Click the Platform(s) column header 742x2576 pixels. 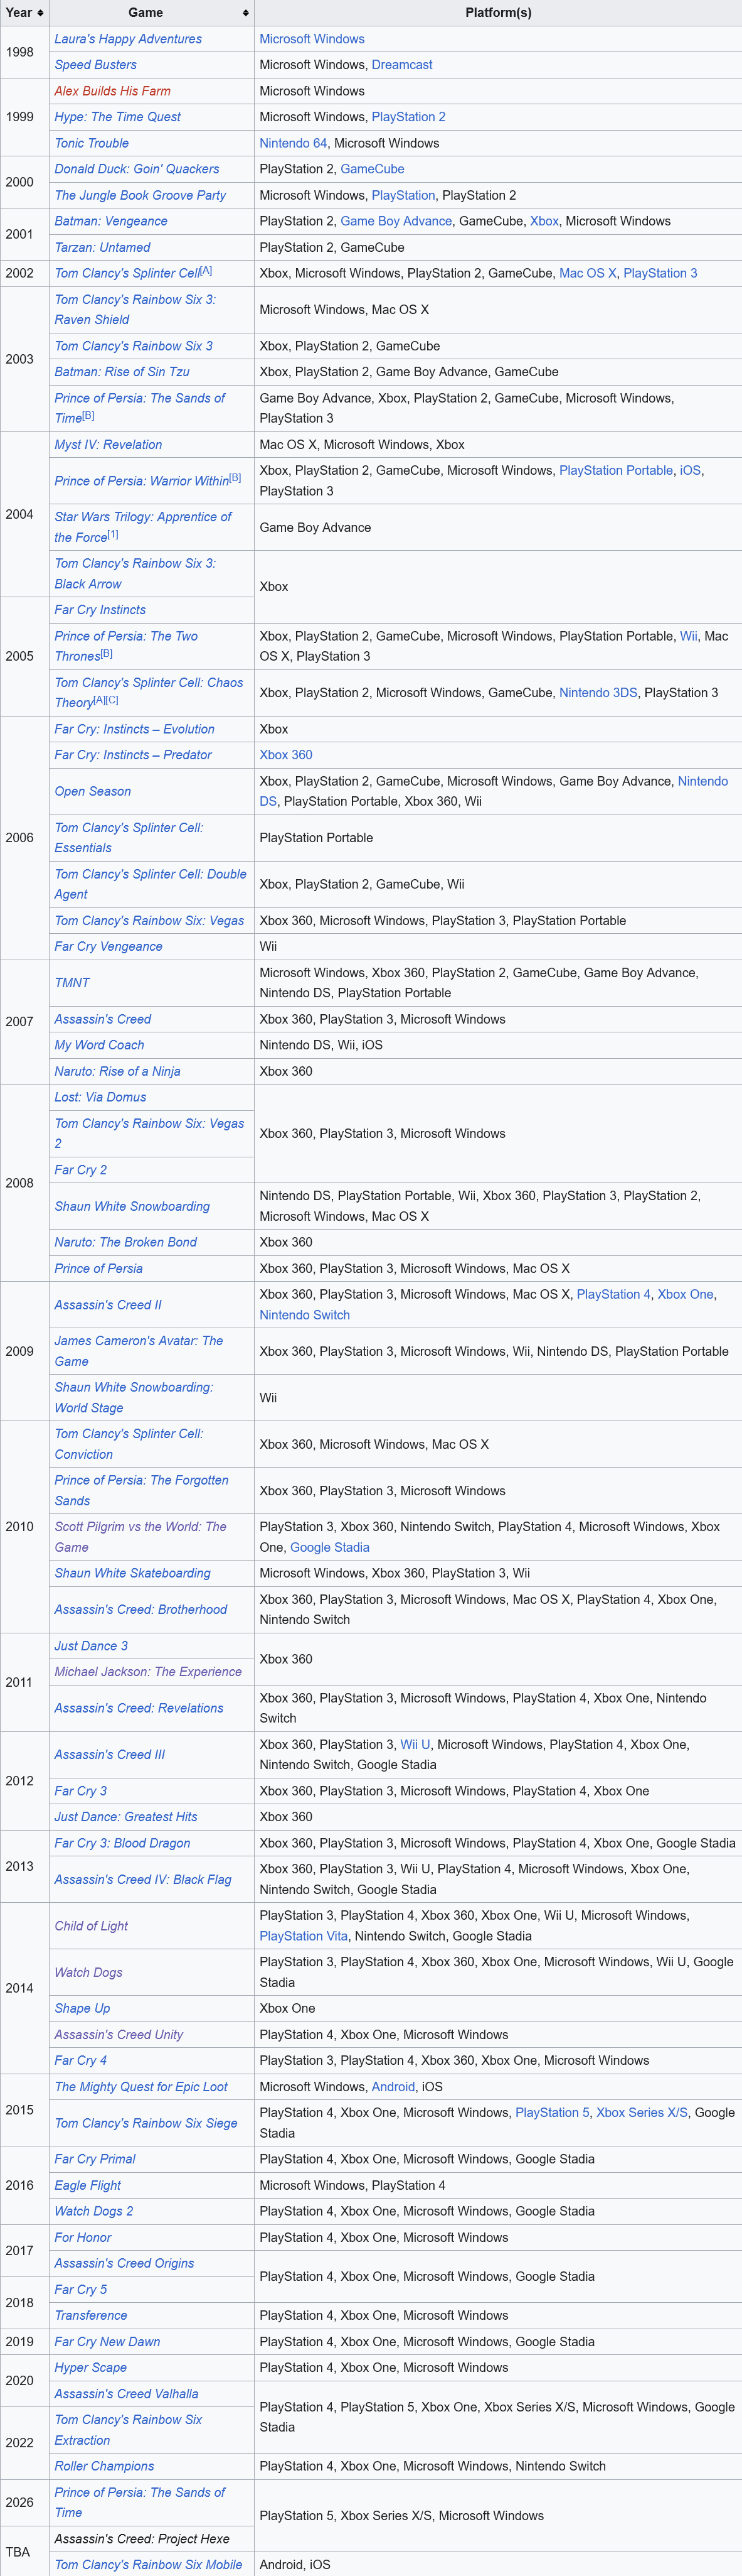(499, 13)
